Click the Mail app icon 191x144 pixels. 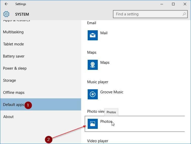coord(92,35)
